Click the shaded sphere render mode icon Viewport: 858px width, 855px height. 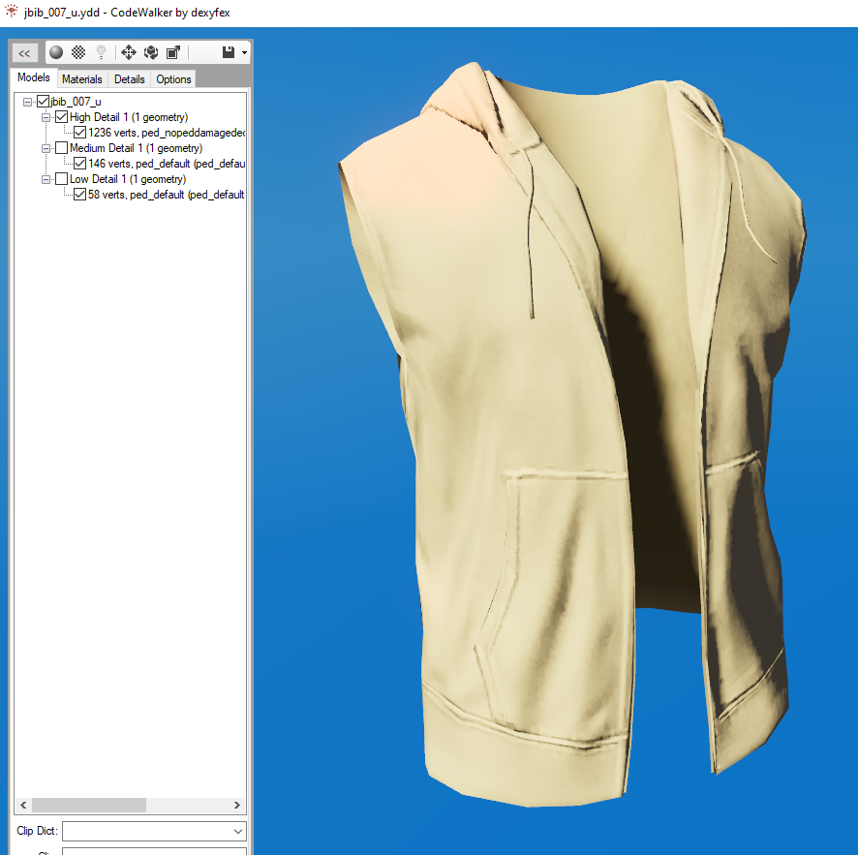click(56, 52)
